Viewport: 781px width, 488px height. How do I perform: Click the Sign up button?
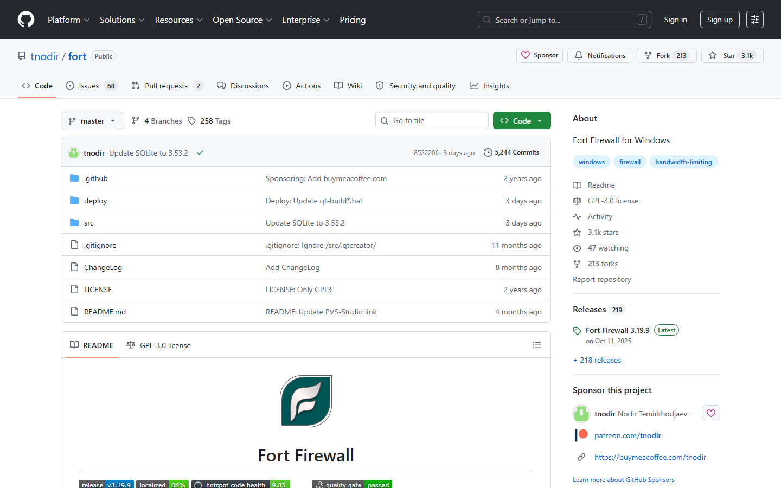point(720,20)
